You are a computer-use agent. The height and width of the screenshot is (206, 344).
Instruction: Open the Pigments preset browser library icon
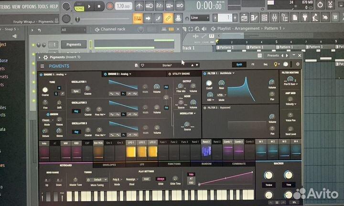(136, 65)
